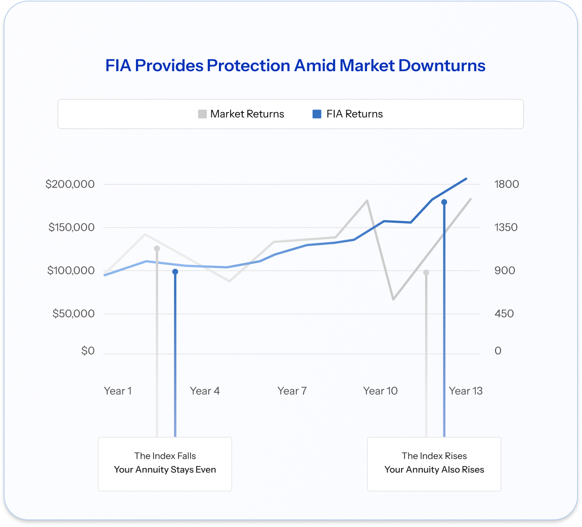Screen dimensions: 582x527
Task: Click the chart title about FIA protection
Action: point(295,66)
